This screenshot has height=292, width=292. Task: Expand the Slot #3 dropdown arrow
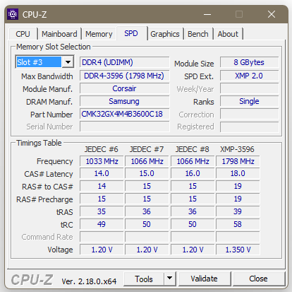click(x=68, y=62)
